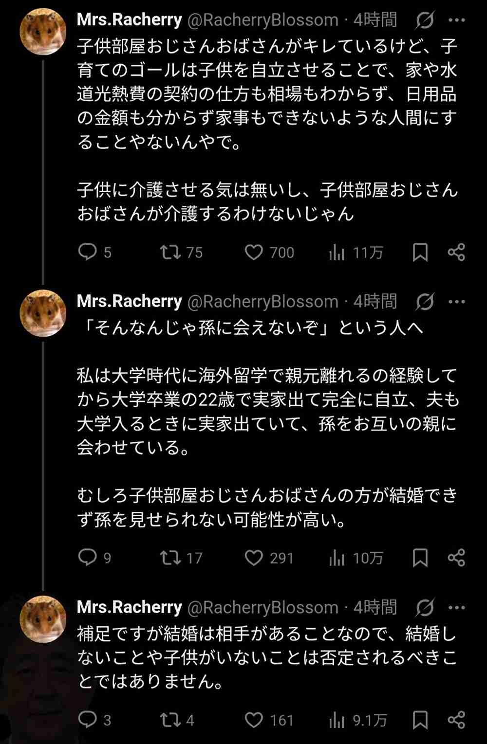Like the first tweet with 700 likes
The image size is (487, 744).
coord(254,252)
